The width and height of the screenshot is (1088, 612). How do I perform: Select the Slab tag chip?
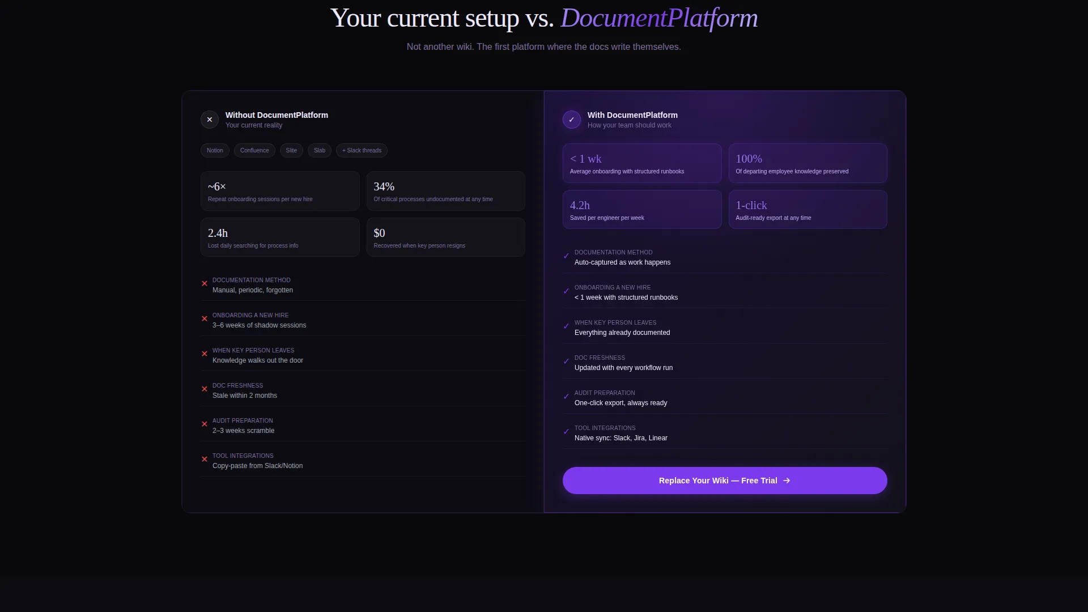320,151
